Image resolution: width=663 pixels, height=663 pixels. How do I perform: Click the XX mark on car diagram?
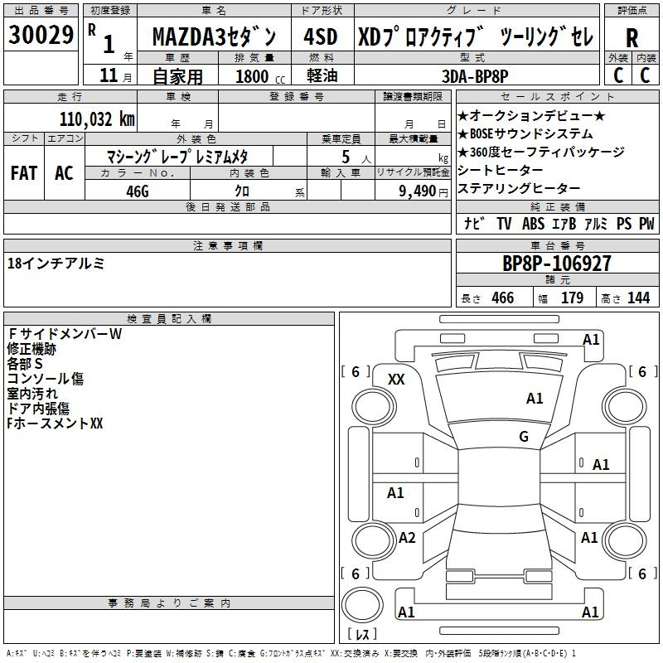click(396, 379)
